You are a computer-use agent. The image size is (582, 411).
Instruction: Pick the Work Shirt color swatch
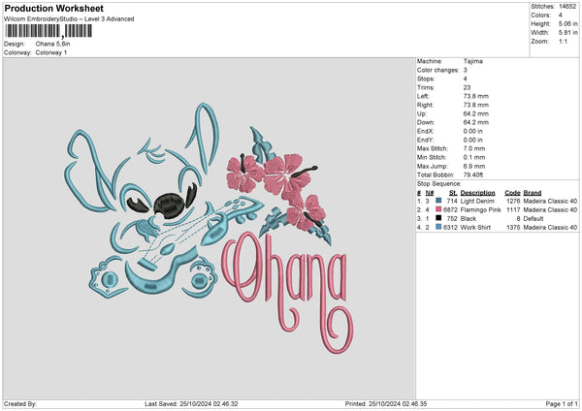441,227
